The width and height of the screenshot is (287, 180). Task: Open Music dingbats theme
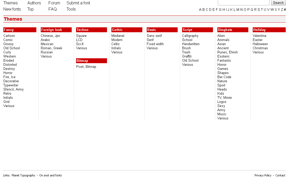[222, 114]
